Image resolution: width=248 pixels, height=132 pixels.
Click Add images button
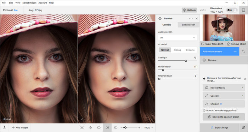20,128
